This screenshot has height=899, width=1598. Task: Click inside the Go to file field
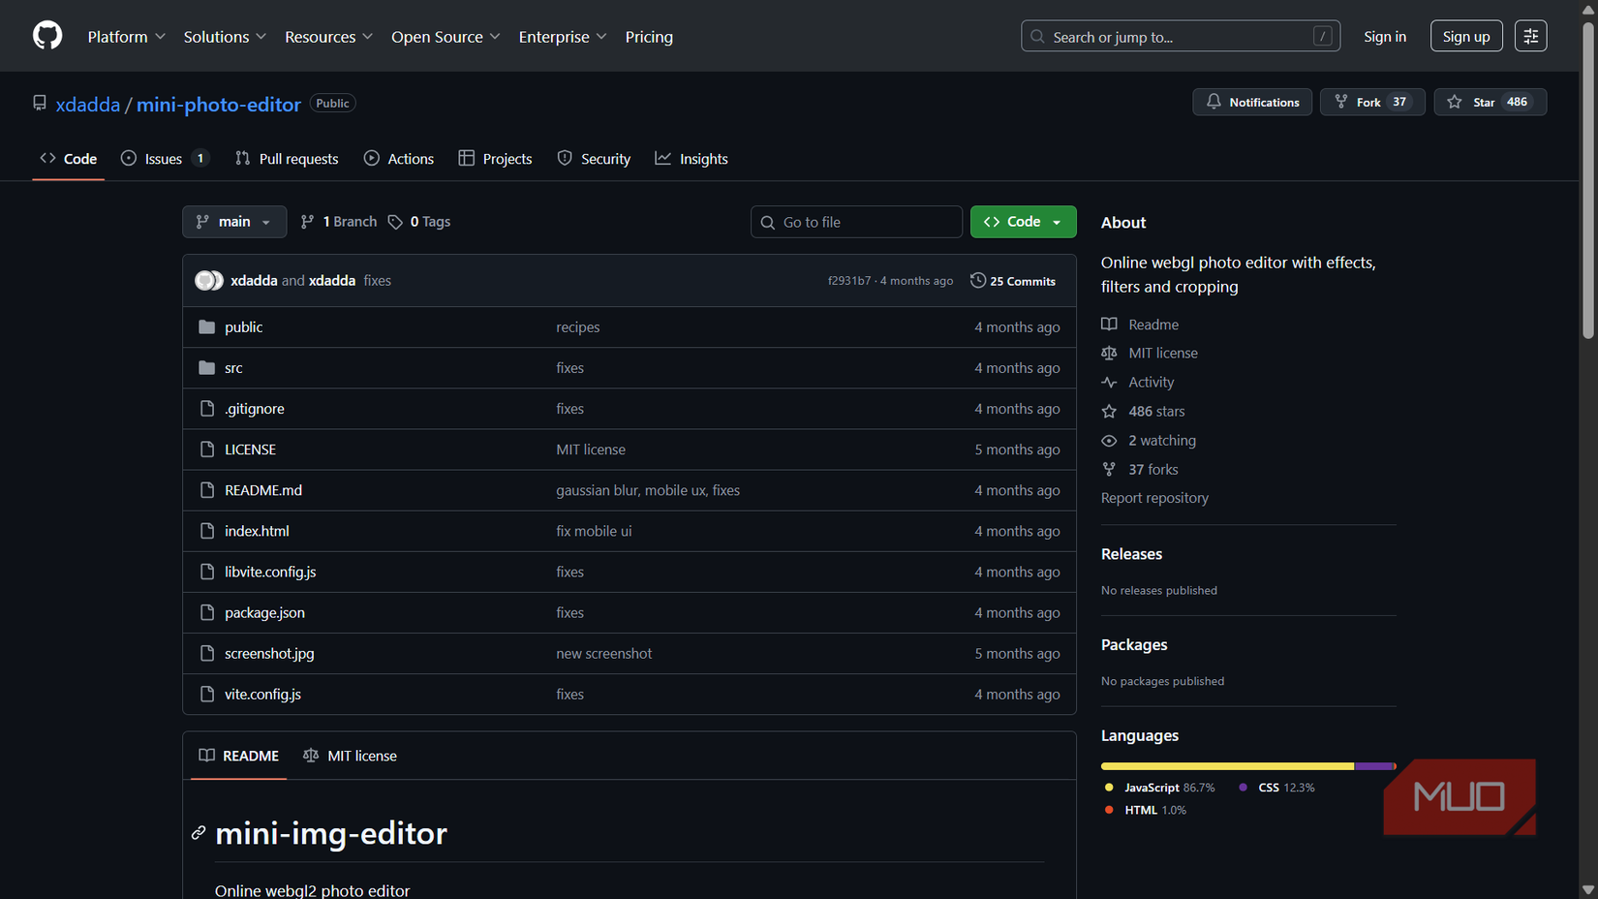[x=856, y=221]
